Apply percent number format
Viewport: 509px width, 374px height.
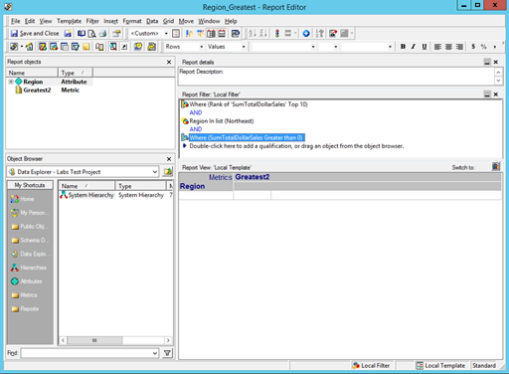pyautogui.click(x=484, y=47)
